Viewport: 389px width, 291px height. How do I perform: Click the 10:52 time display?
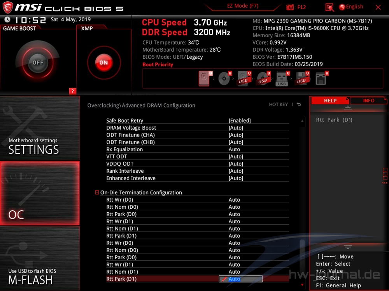(x=30, y=20)
